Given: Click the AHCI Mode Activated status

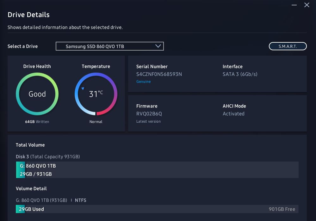Looking at the screenshot, I should coord(233,114).
